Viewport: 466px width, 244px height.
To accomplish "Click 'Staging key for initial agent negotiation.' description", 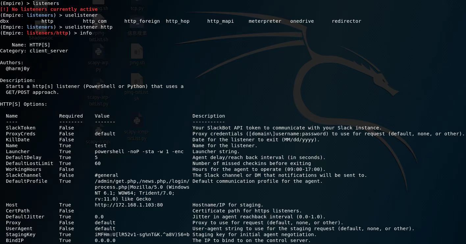I will 254,234.
